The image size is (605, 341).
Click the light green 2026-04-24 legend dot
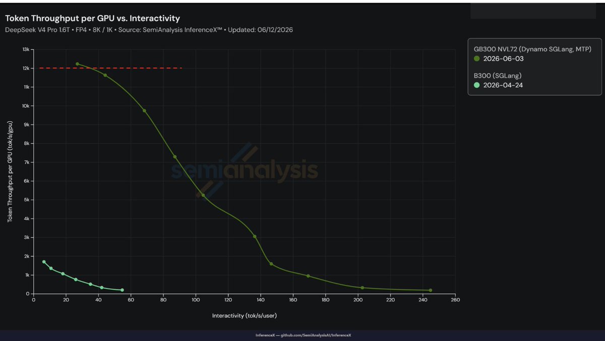(x=476, y=86)
